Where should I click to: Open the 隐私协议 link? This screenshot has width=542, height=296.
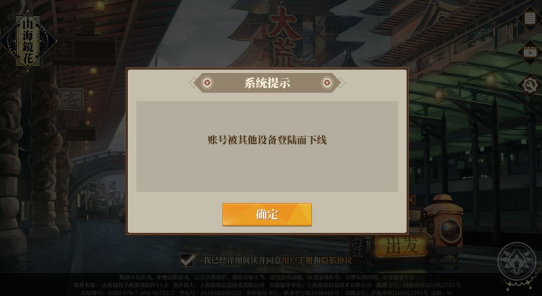pos(337,260)
